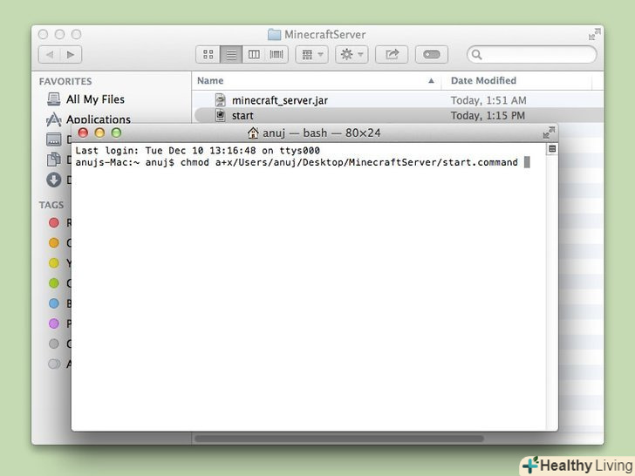Select the red tag

point(54,222)
